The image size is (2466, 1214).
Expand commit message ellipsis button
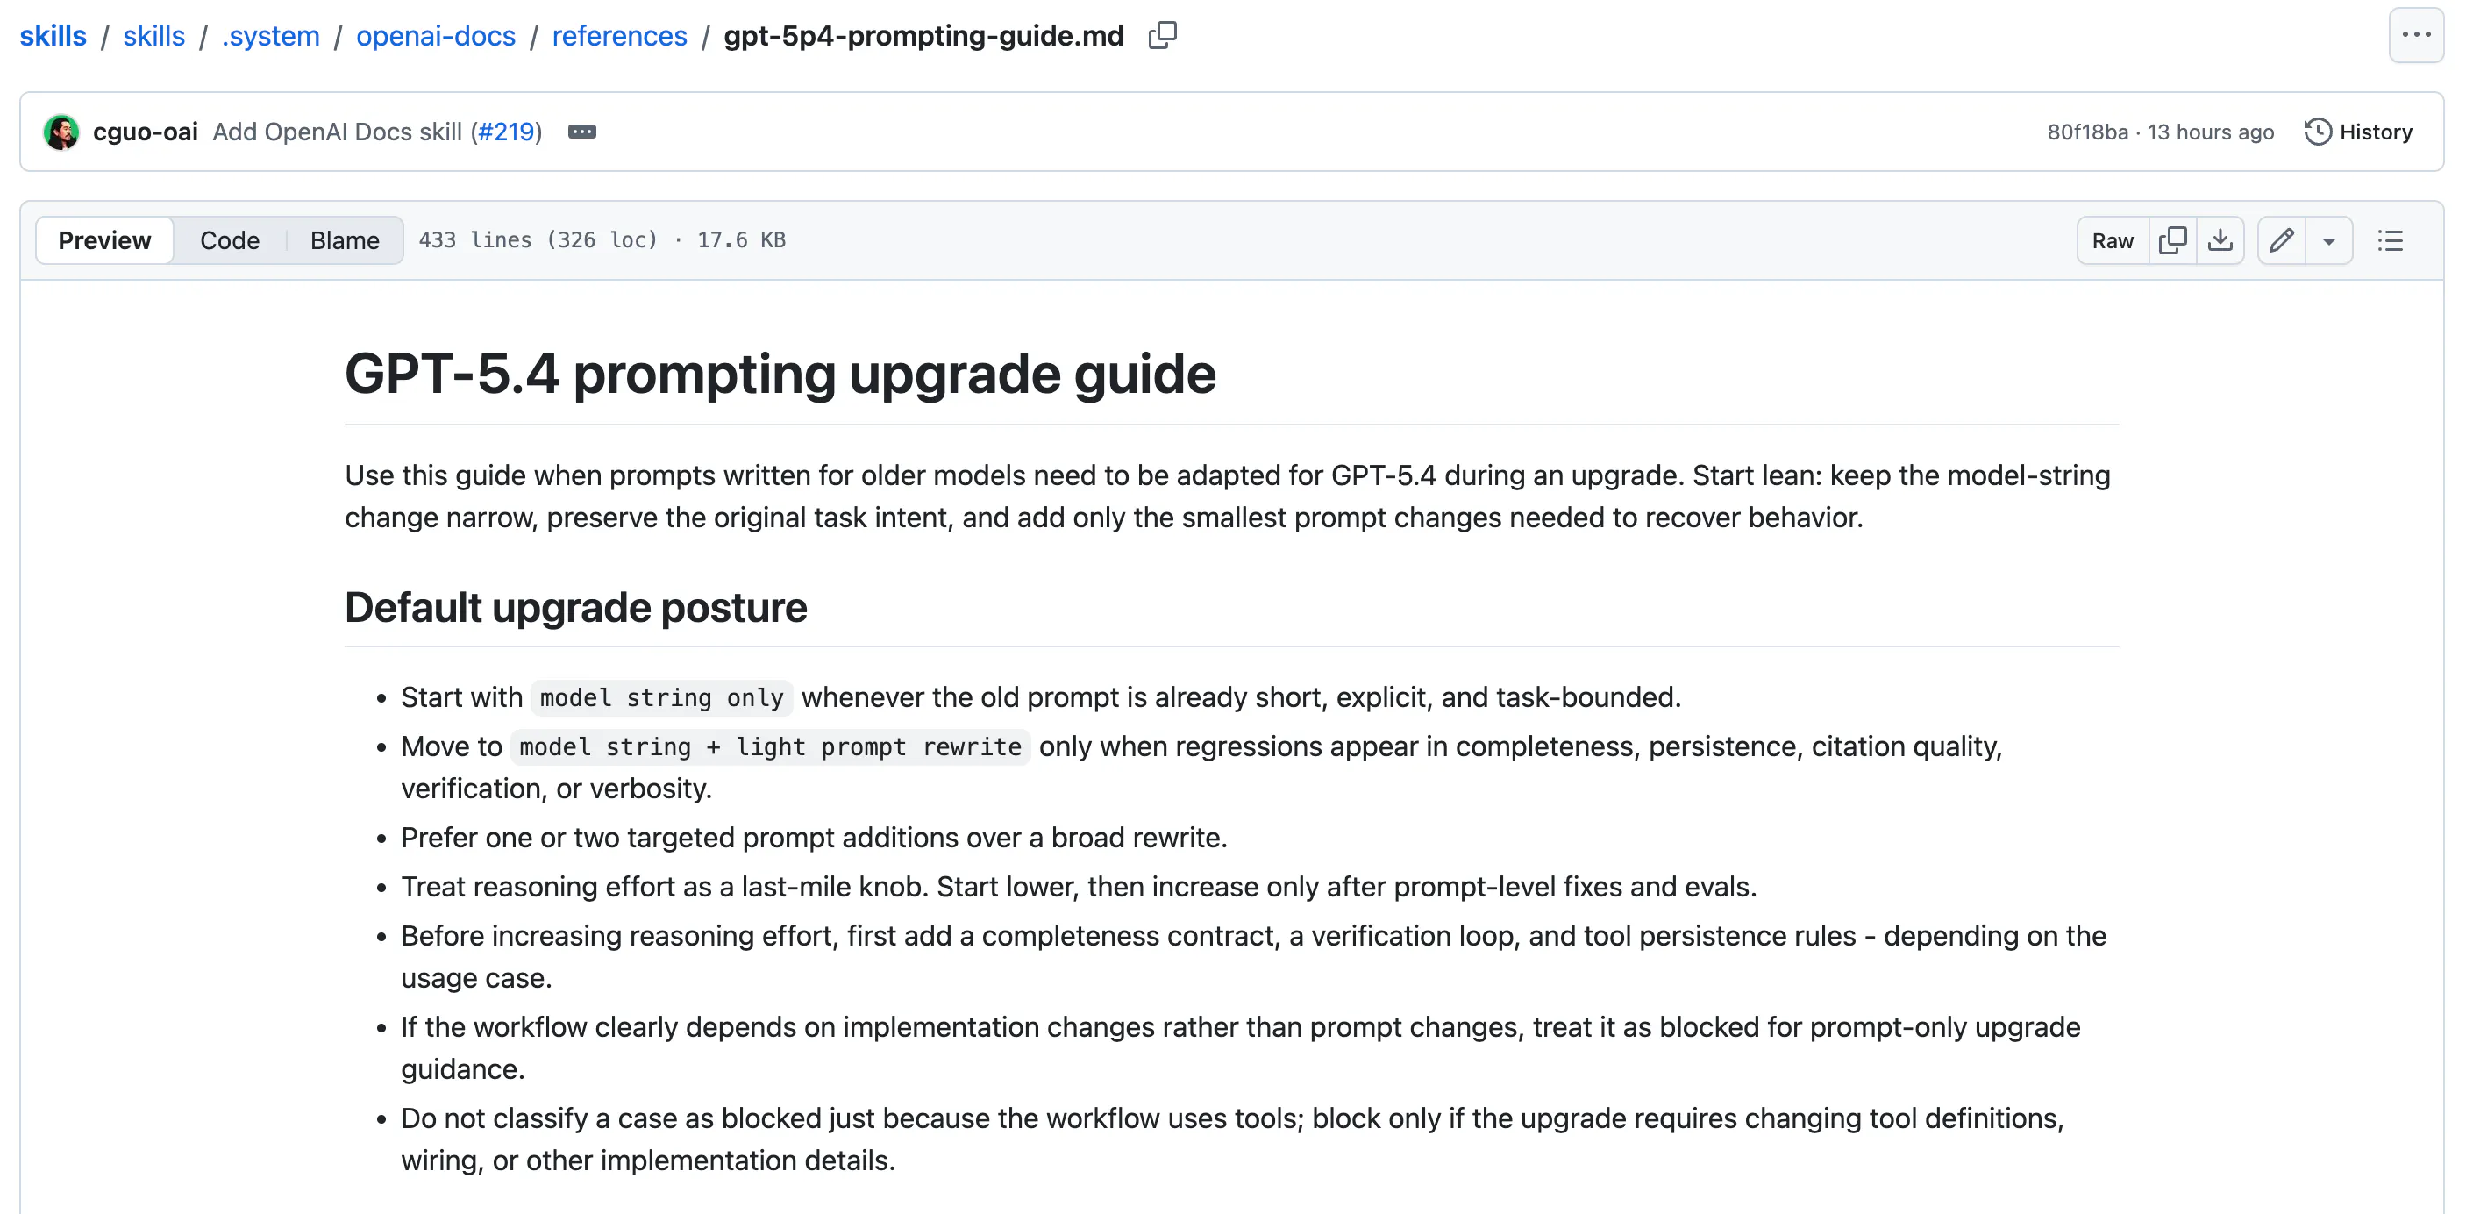click(582, 132)
